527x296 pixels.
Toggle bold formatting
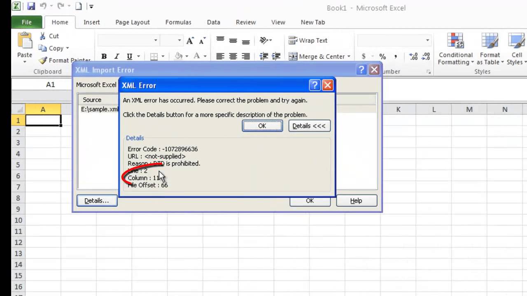[104, 56]
